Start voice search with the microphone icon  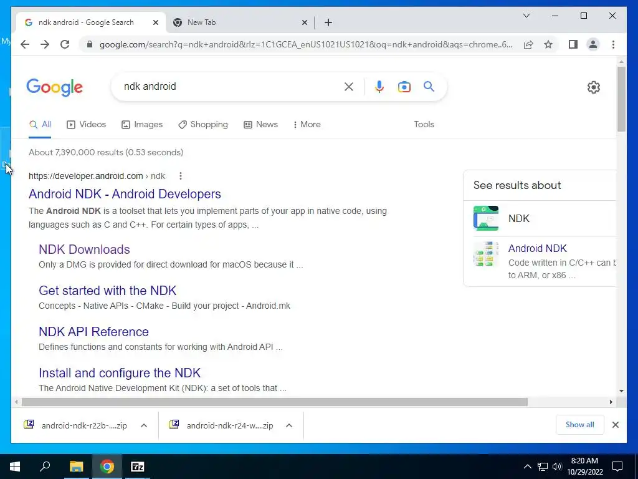[x=379, y=86]
